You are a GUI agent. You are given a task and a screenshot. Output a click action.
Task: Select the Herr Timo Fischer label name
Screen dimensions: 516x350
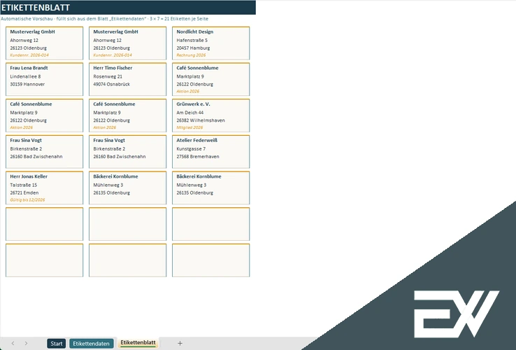[x=113, y=68]
